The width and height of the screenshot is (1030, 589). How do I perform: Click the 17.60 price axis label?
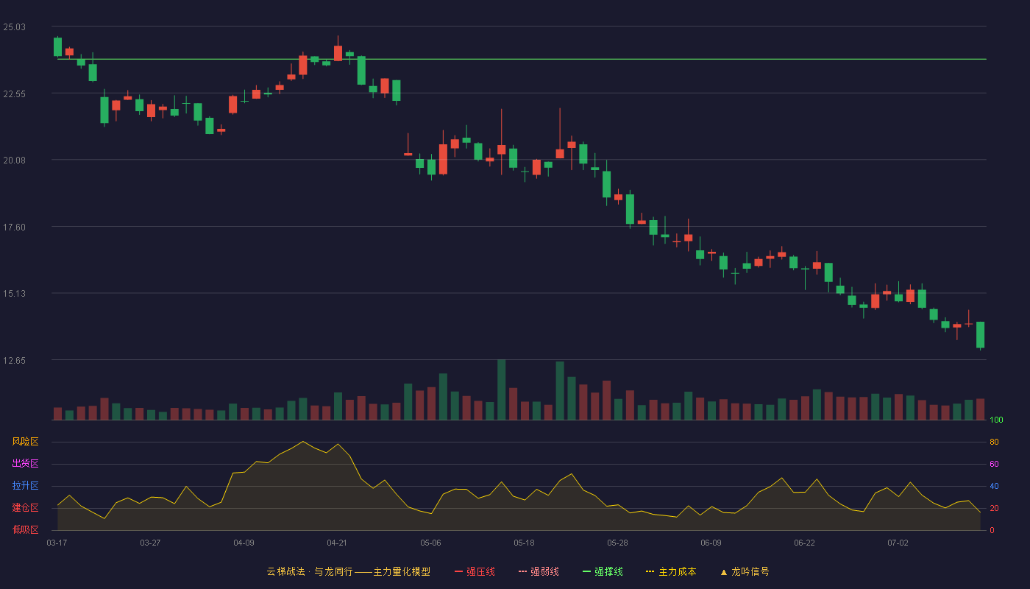[x=14, y=228]
